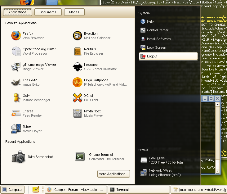Switch to the Places tab
This screenshot has width=227, height=194.
(x=74, y=12)
